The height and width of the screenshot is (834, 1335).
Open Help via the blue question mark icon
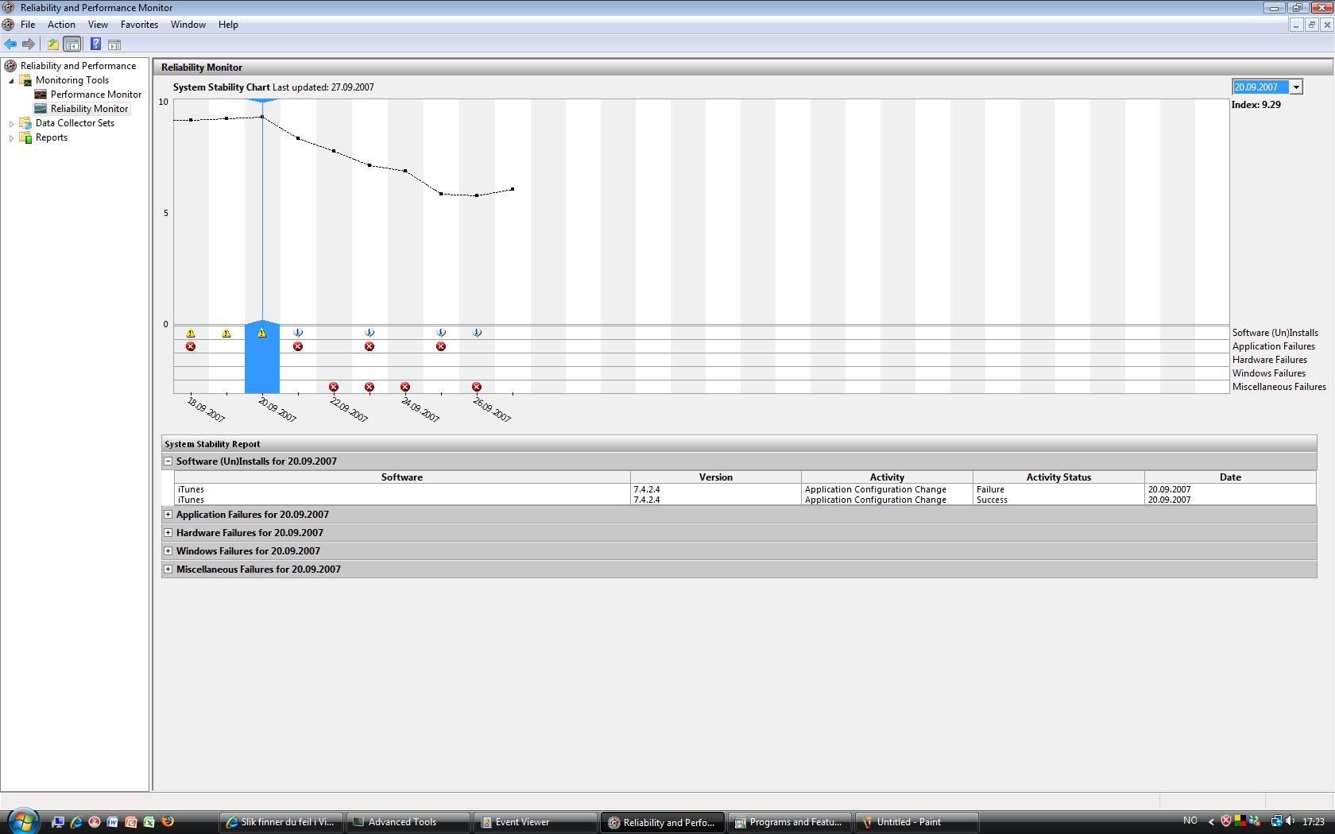(95, 44)
